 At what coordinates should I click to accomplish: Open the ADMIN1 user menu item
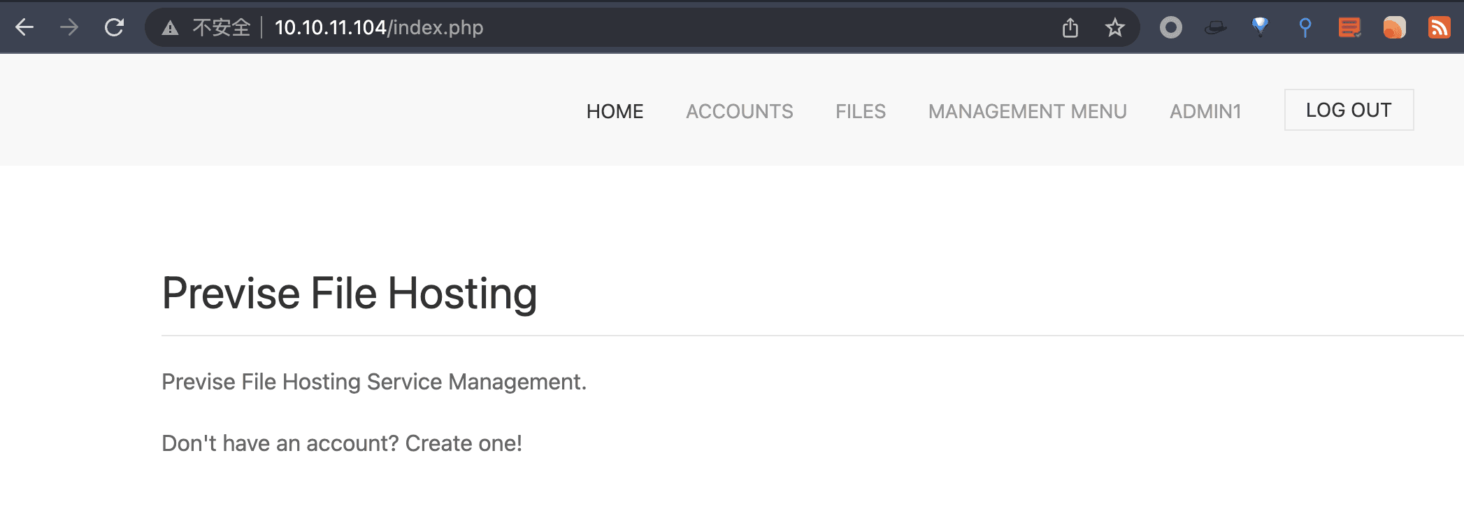click(1205, 111)
